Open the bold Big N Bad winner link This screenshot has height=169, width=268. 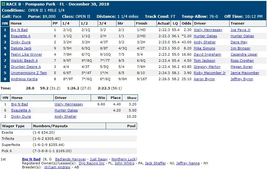click(x=31, y=159)
